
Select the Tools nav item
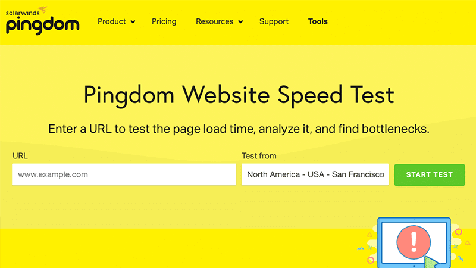click(318, 21)
